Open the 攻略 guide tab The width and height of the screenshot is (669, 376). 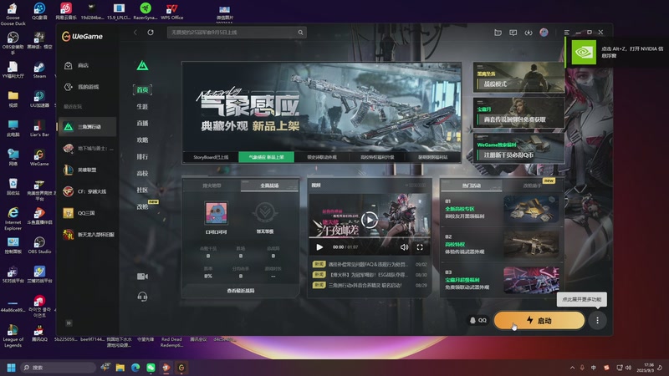pos(142,140)
